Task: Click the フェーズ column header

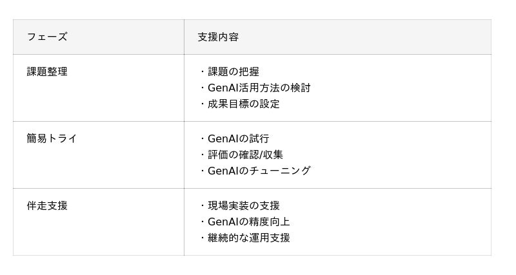Action: pos(47,37)
